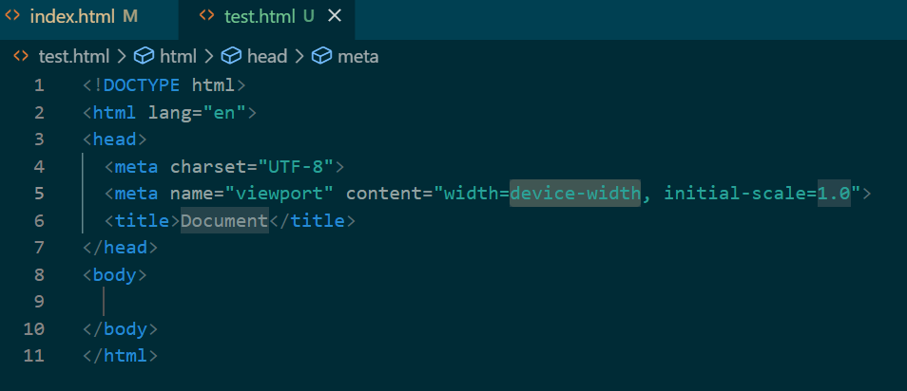Click the html symbol cube icon

point(144,56)
